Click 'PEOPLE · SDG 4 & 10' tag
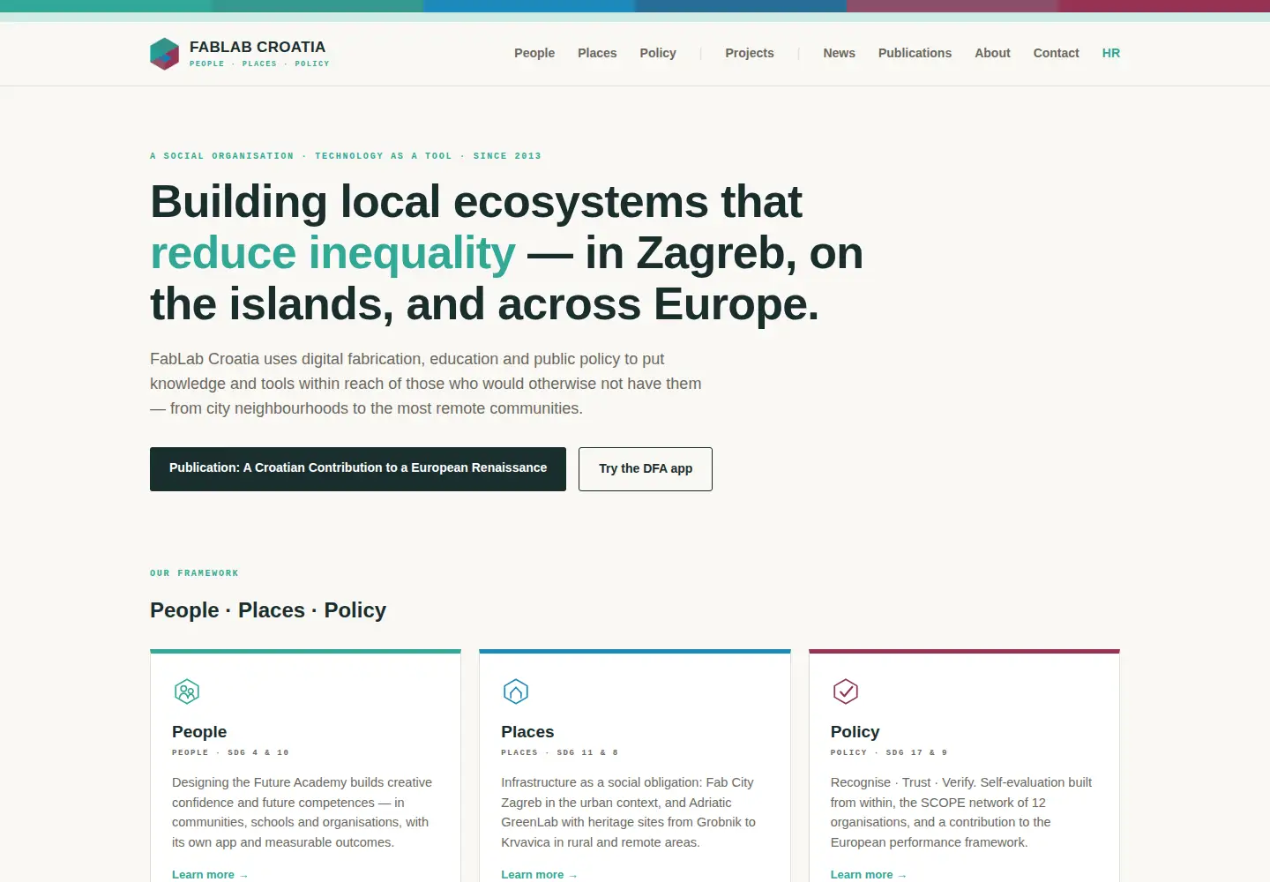This screenshot has width=1270, height=882. (x=230, y=753)
